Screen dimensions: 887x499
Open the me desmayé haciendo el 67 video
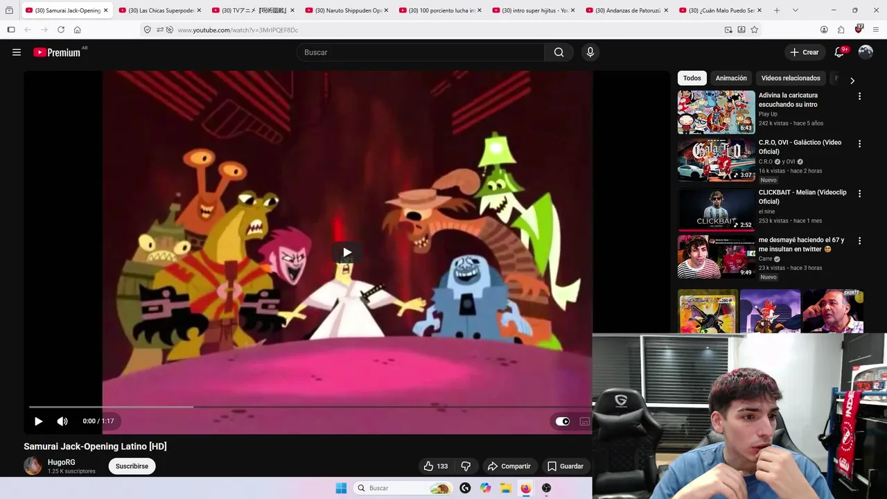coord(717,256)
